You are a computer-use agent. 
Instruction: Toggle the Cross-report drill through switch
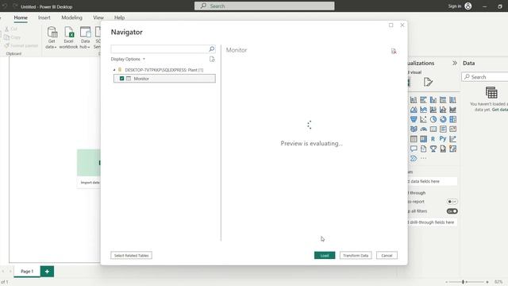point(452,202)
